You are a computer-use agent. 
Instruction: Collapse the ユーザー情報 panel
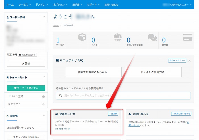click(44, 17)
